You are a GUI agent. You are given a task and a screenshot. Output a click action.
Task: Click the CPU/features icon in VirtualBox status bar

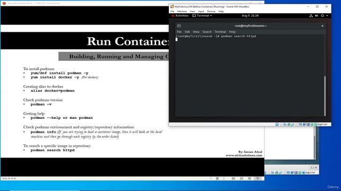308,125
